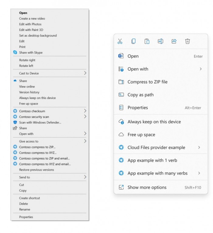Click the Delete trash can icon
The image size is (213, 233).
pyautogui.click(x=187, y=41)
